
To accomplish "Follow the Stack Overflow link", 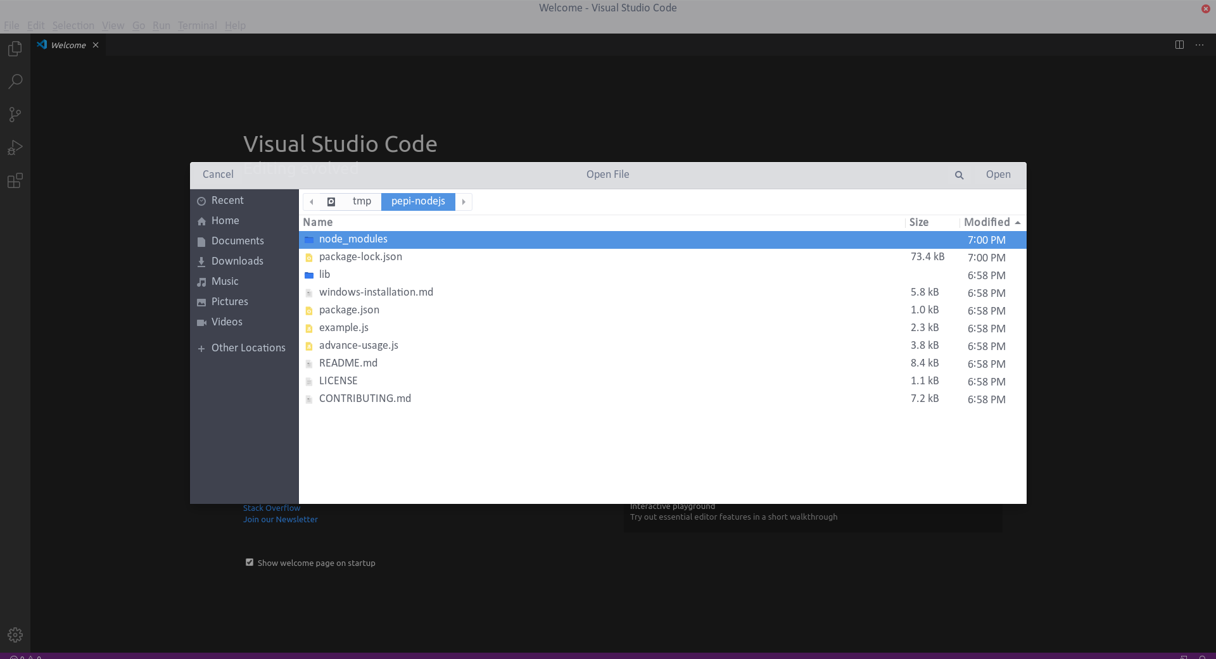I will click(272, 508).
